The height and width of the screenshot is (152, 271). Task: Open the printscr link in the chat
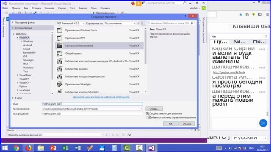click(229, 72)
